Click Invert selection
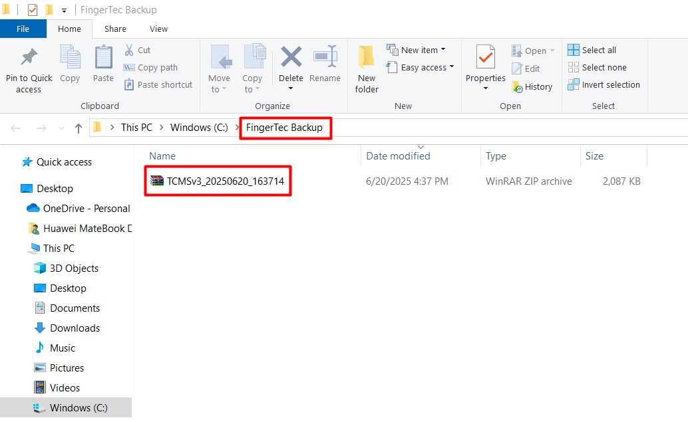688x422 pixels. click(x=603, y=84)
